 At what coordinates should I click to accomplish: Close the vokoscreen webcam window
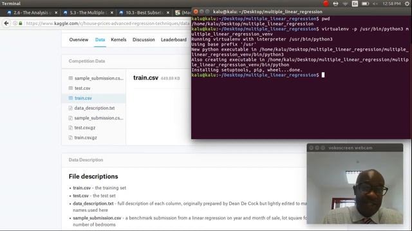pyautogui.click(x=312, y=148)
